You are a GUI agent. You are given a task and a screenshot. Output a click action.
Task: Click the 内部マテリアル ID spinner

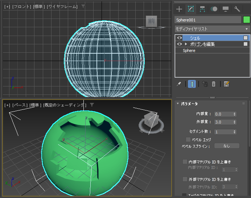click(x=236, y=170)
